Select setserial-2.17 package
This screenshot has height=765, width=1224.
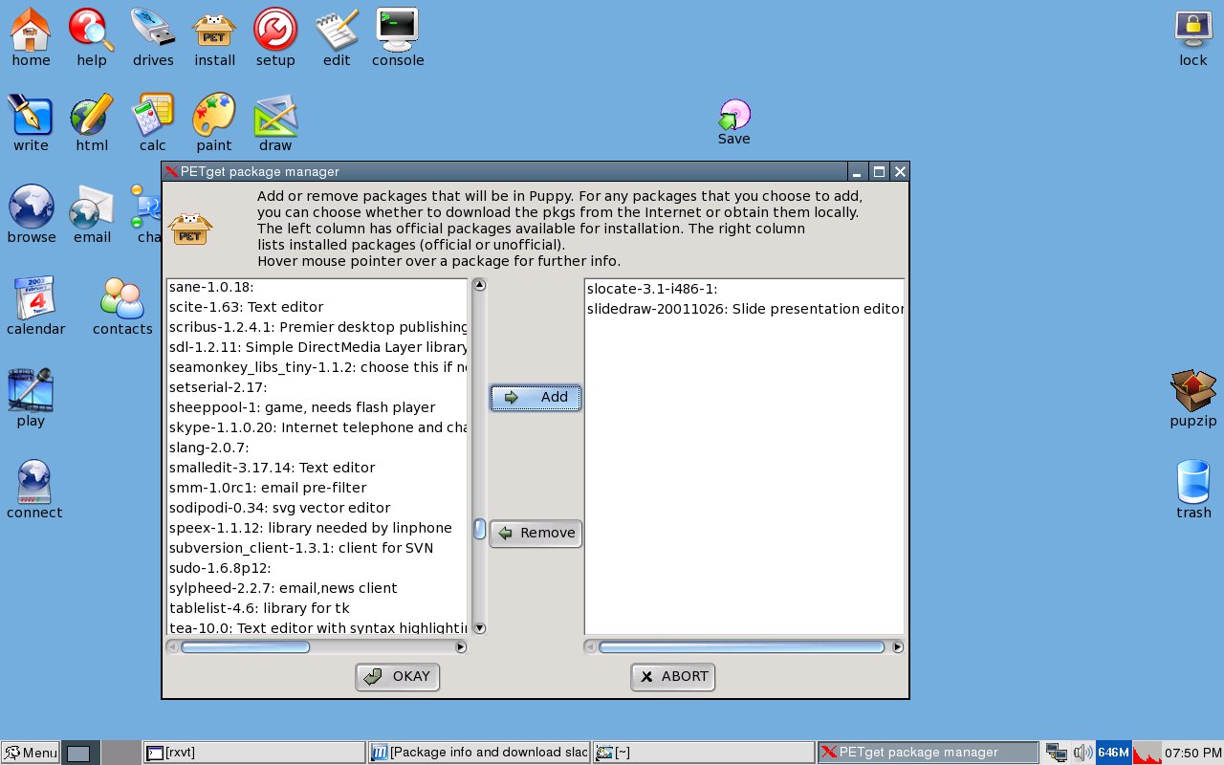pyautogui.click(x=317, y=387)
